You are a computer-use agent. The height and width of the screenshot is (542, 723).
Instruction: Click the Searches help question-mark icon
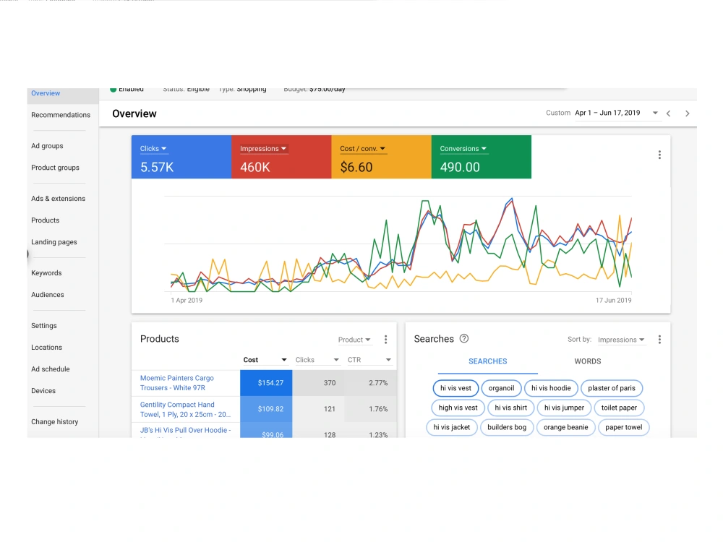coord(464,339)
